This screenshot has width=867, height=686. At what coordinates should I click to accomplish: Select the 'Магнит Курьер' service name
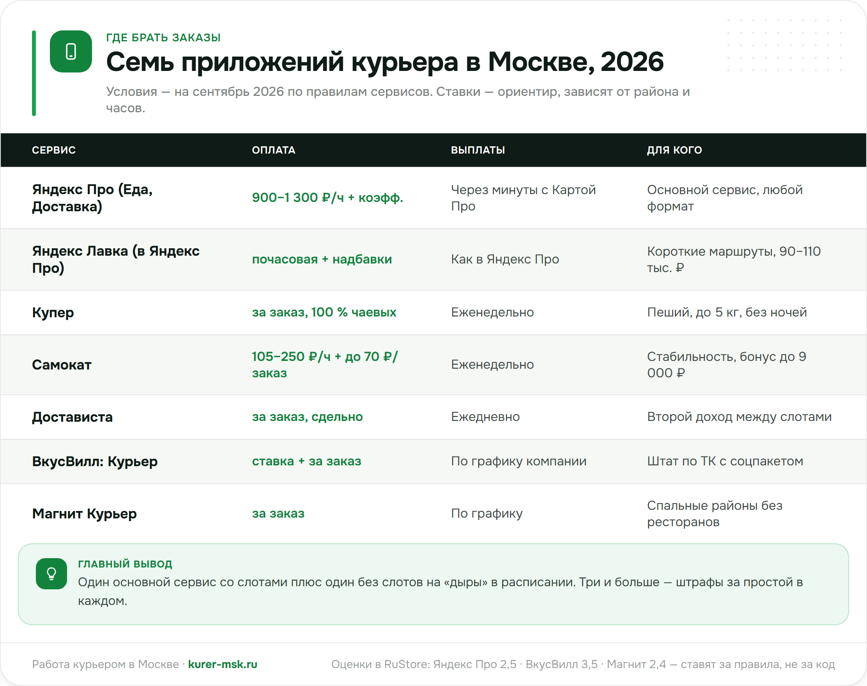(84, 514)
